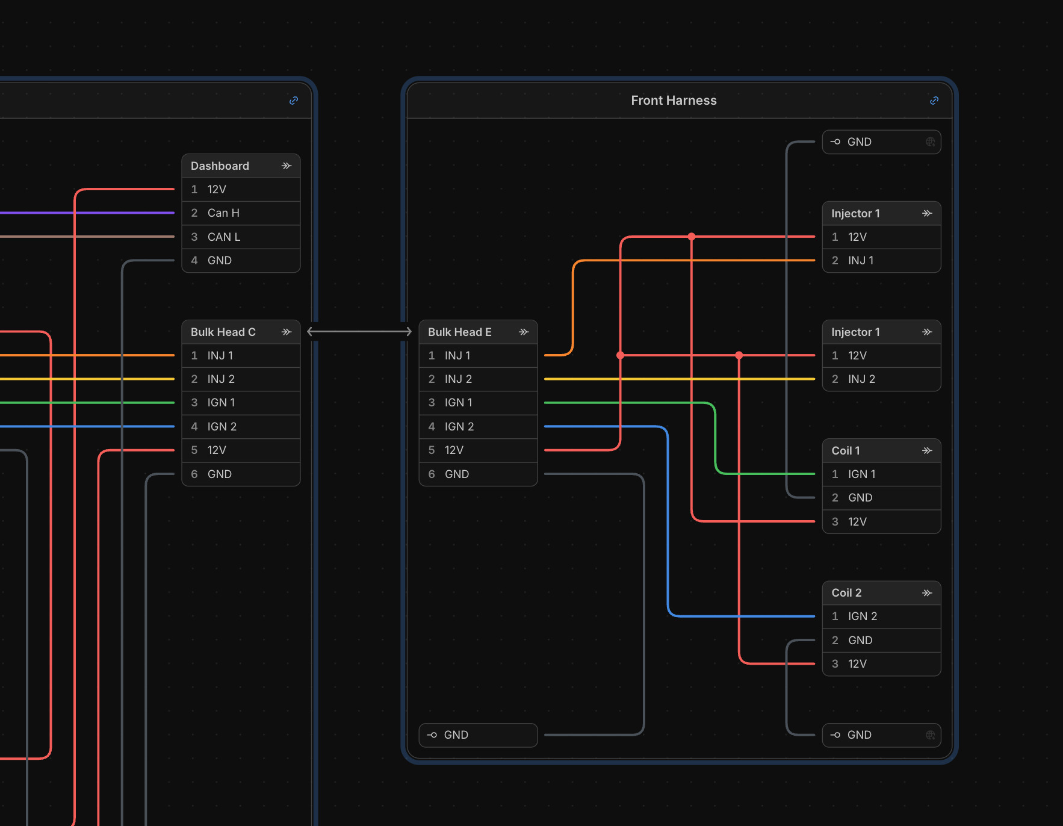Select Bulk Head C pin 3 IGN 1
The height and width of the screenshot is (826, 1063).
(241, 403)
